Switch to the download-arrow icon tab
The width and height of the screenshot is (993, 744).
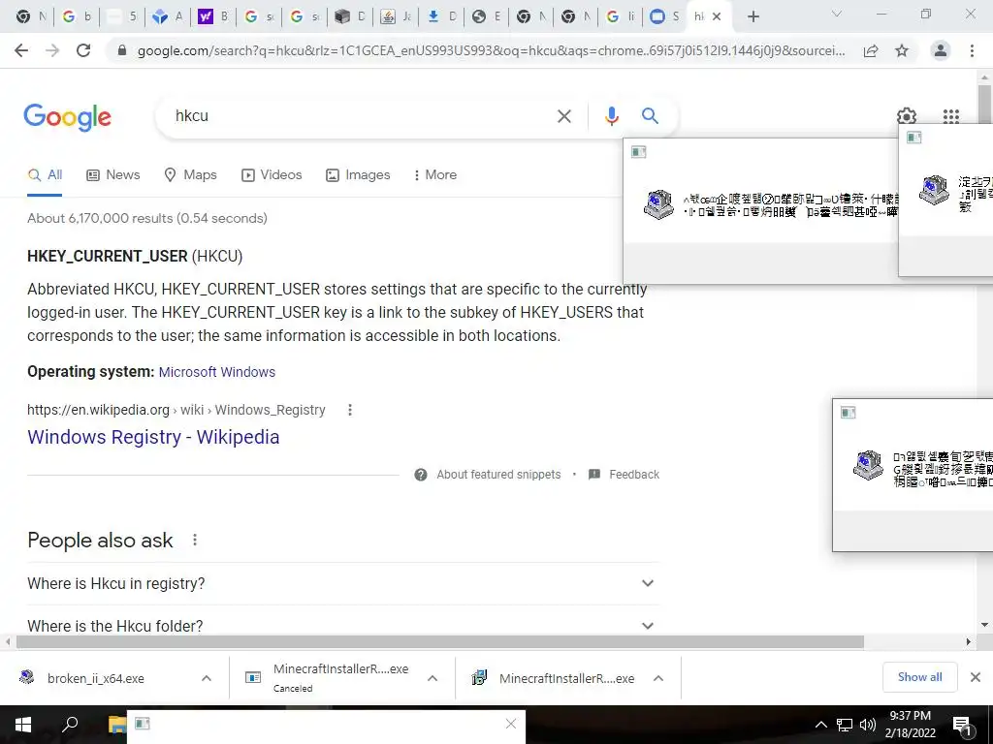pyautogui.click(x=441, y=16)
